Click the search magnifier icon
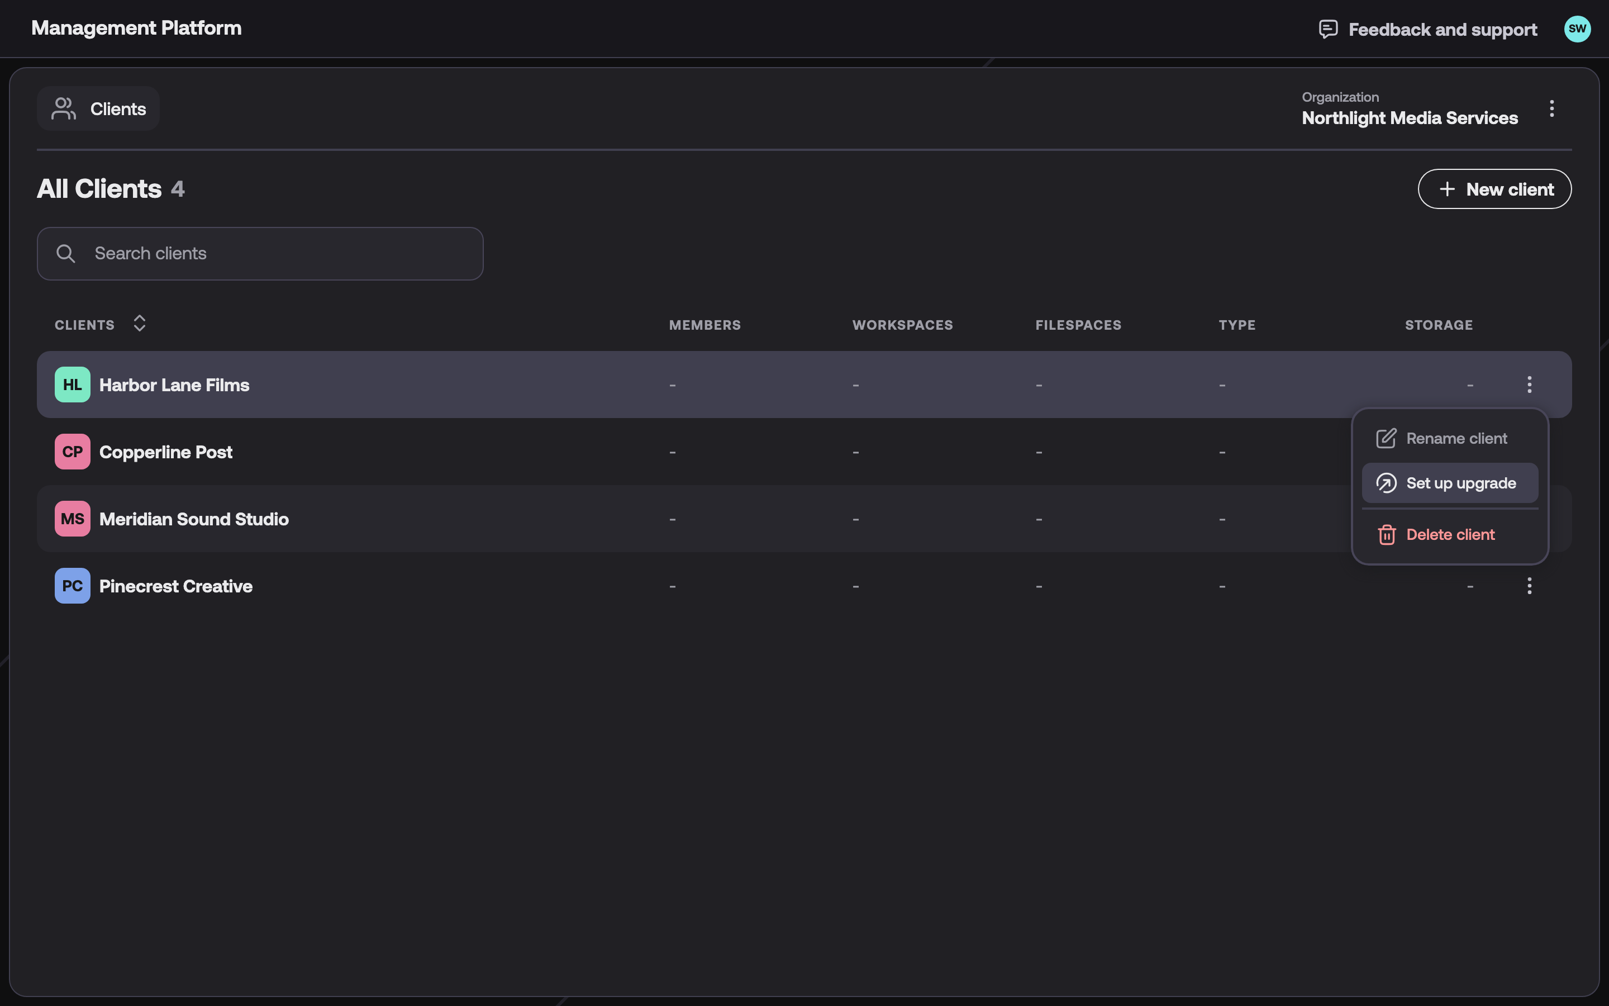This screenshot has width=1609, height=1006. pos(65,254)
